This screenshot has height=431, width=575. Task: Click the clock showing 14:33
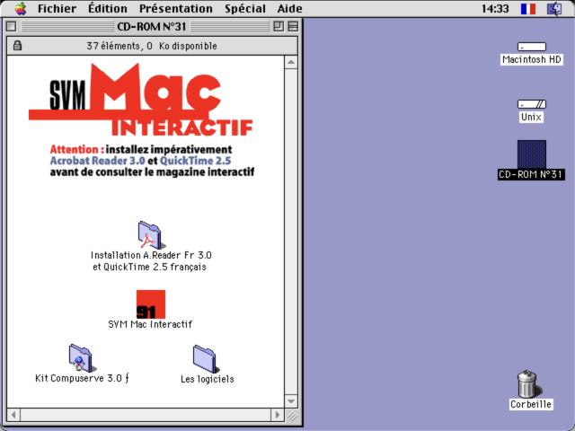[495, 8]
